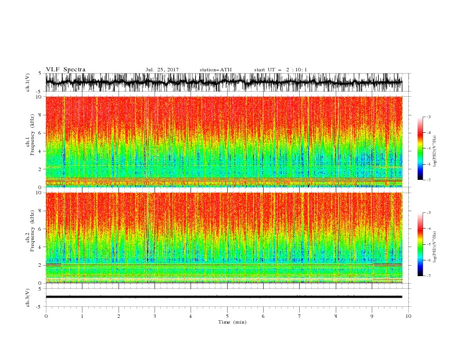Click the "-7" tick on lower color bar
Image resolution: width=460 pixels, height=355 pixels.
tap(429, 276)
